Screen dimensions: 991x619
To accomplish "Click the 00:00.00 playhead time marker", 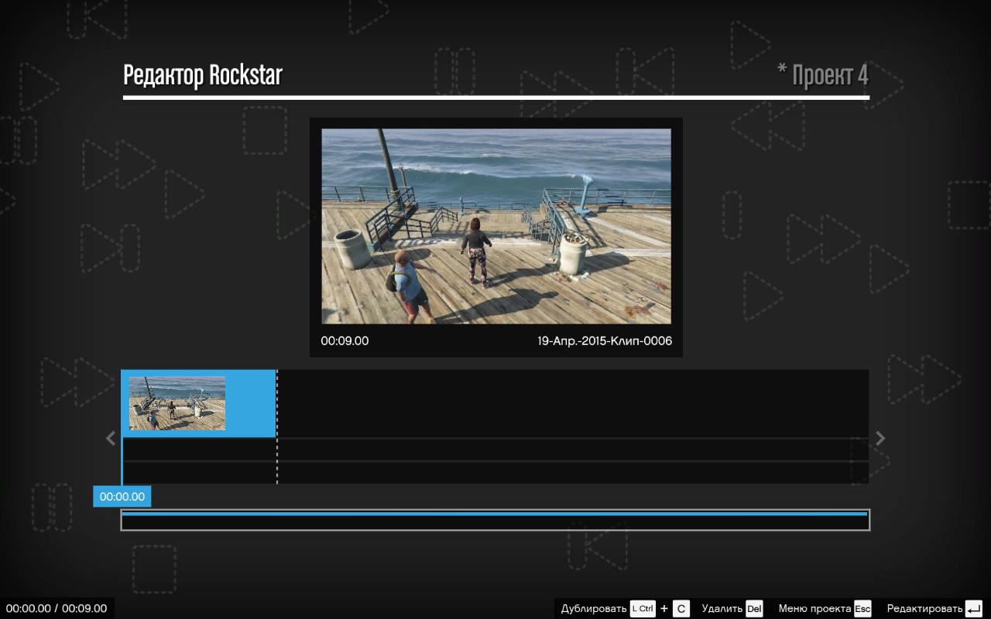I will (x=122, y=497).
